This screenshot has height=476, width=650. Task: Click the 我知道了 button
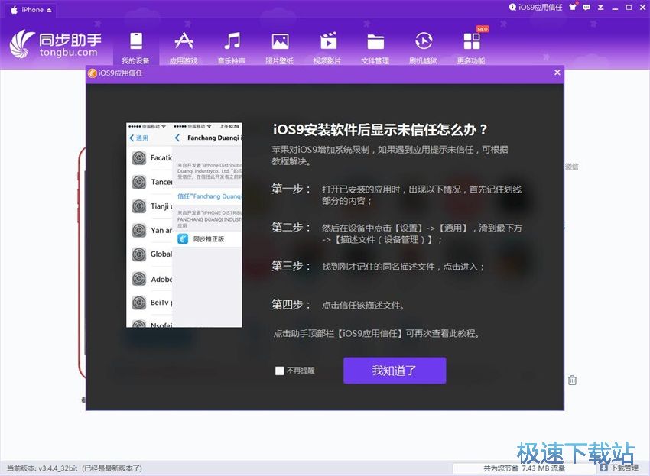395,371
